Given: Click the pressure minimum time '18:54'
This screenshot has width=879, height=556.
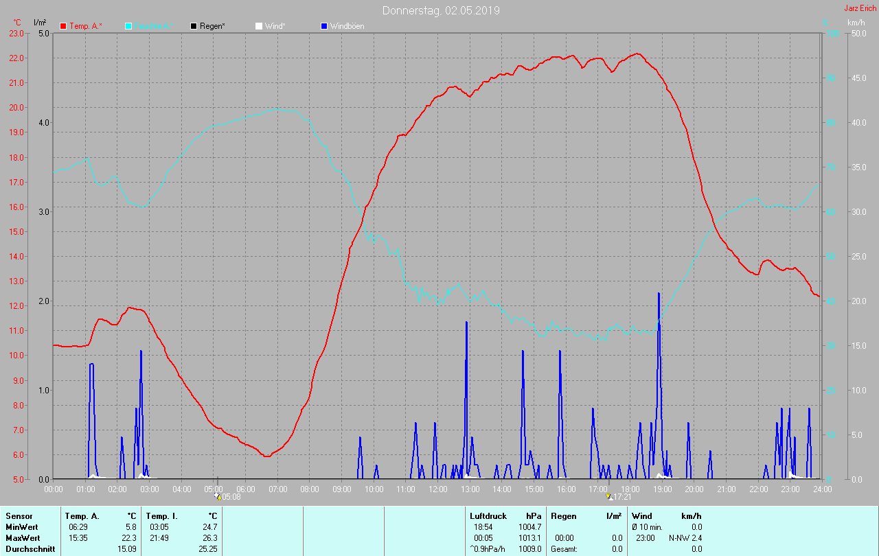Looking at the screenshot, I should (x=484, y=527).
